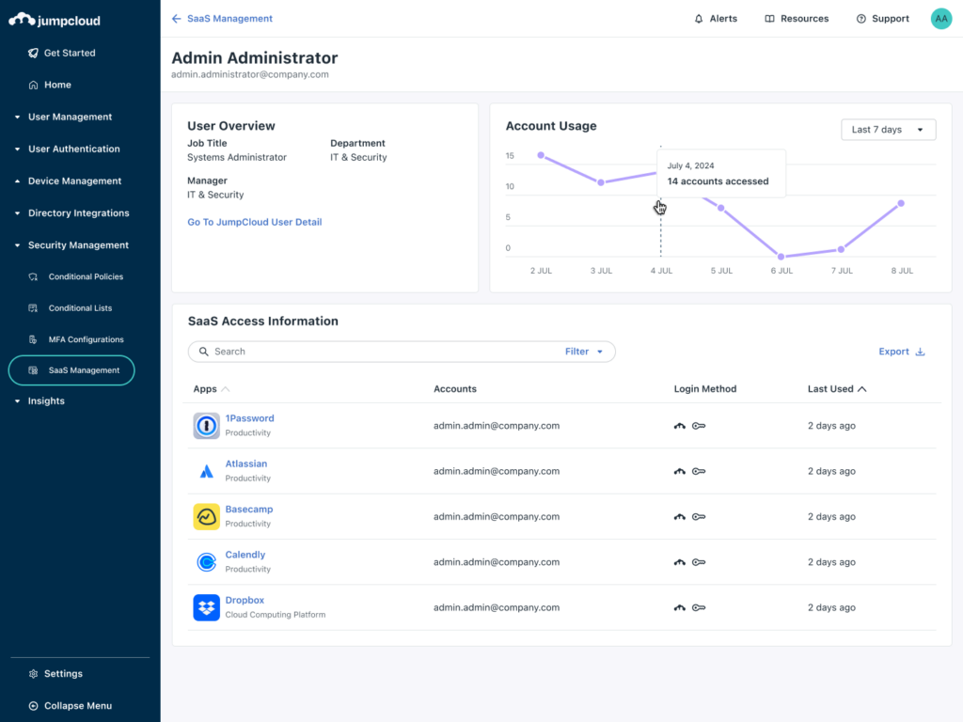The height and width of the screenshot is (722, 963).
Task: Open MFA Configurations from the sidebar
Action: tap(84, 338)
